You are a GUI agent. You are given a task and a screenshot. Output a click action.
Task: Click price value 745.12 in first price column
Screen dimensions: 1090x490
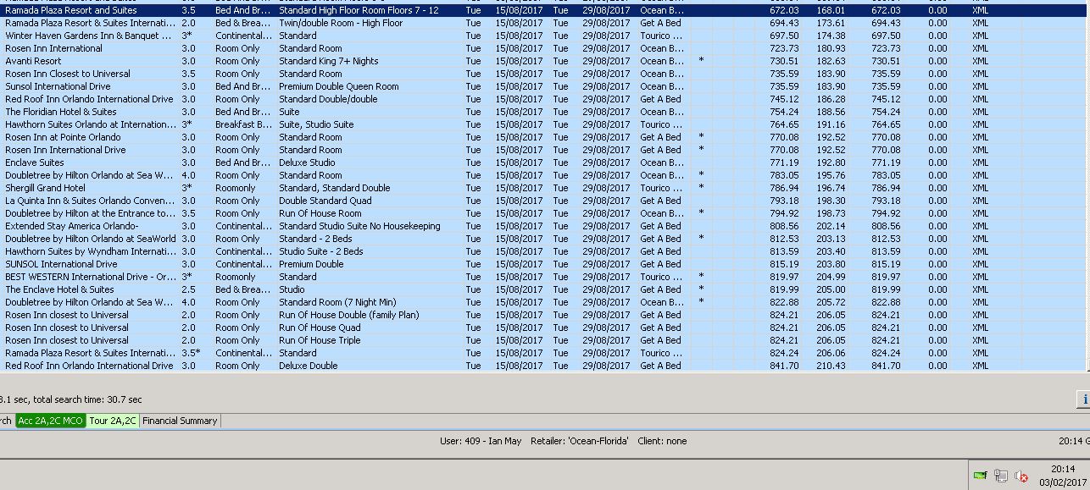[784, 99]
